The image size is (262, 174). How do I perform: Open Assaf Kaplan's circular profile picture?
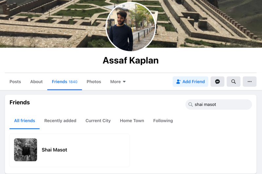pos(131,26)
